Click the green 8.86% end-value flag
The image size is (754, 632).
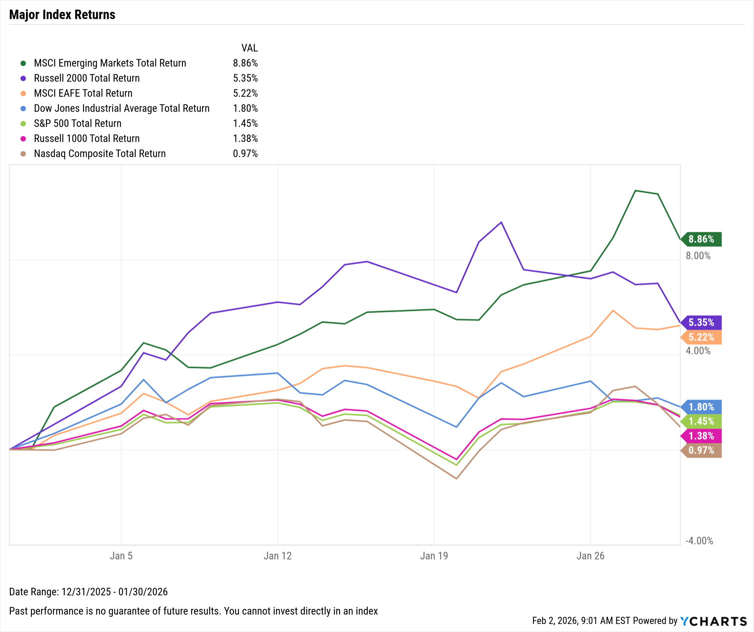[x=701, y=239]
